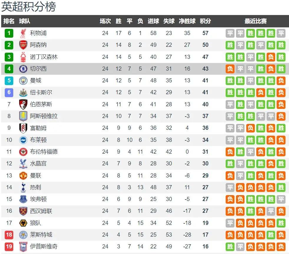
Task: Click the Manchester City crest icon
Action: pos(23,81)
